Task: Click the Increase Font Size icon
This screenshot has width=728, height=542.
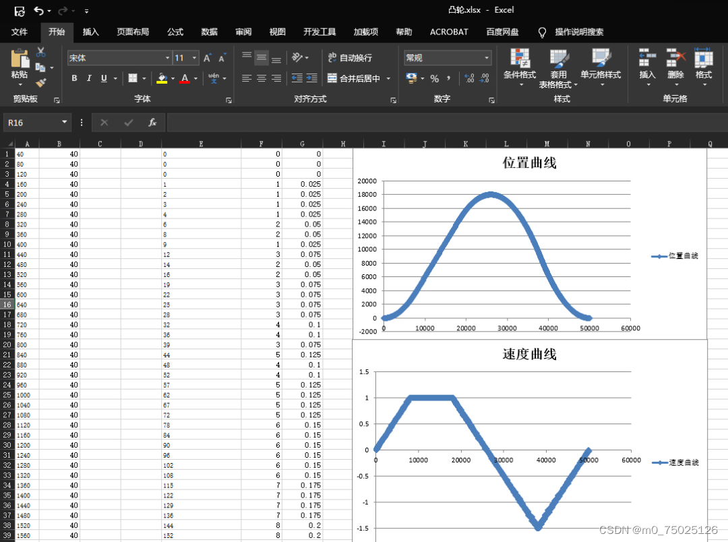Action: point(207,57)
